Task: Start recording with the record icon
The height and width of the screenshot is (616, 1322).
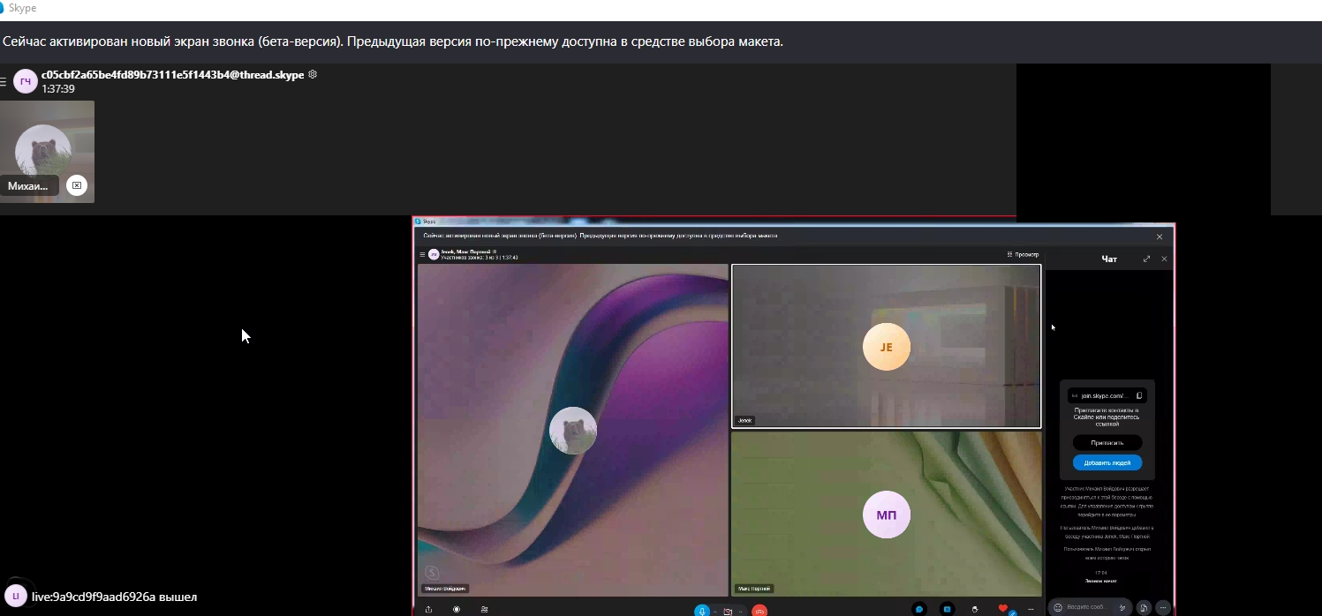Action: click(x=457, y=609)
